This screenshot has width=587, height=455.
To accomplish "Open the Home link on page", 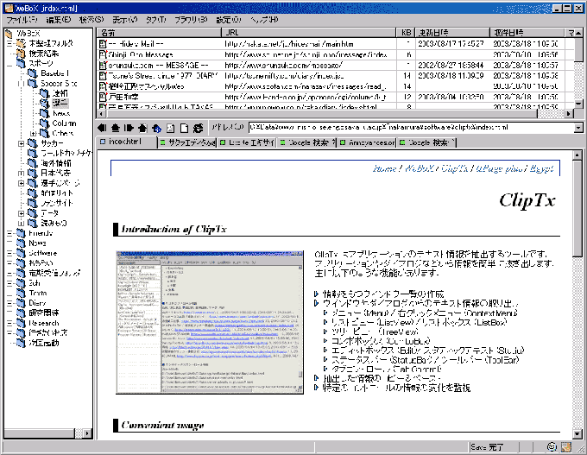I will coord(384,168).
